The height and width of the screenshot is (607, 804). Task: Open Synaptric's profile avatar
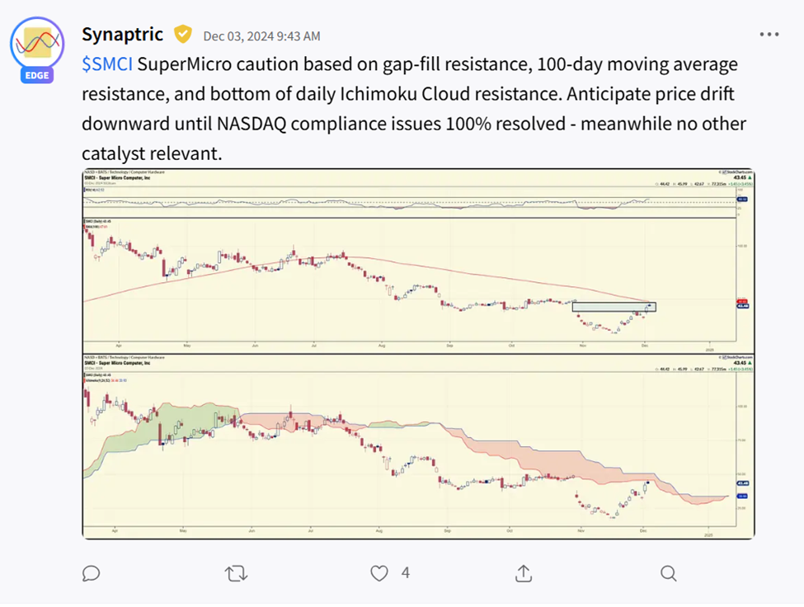click(37, 44)
